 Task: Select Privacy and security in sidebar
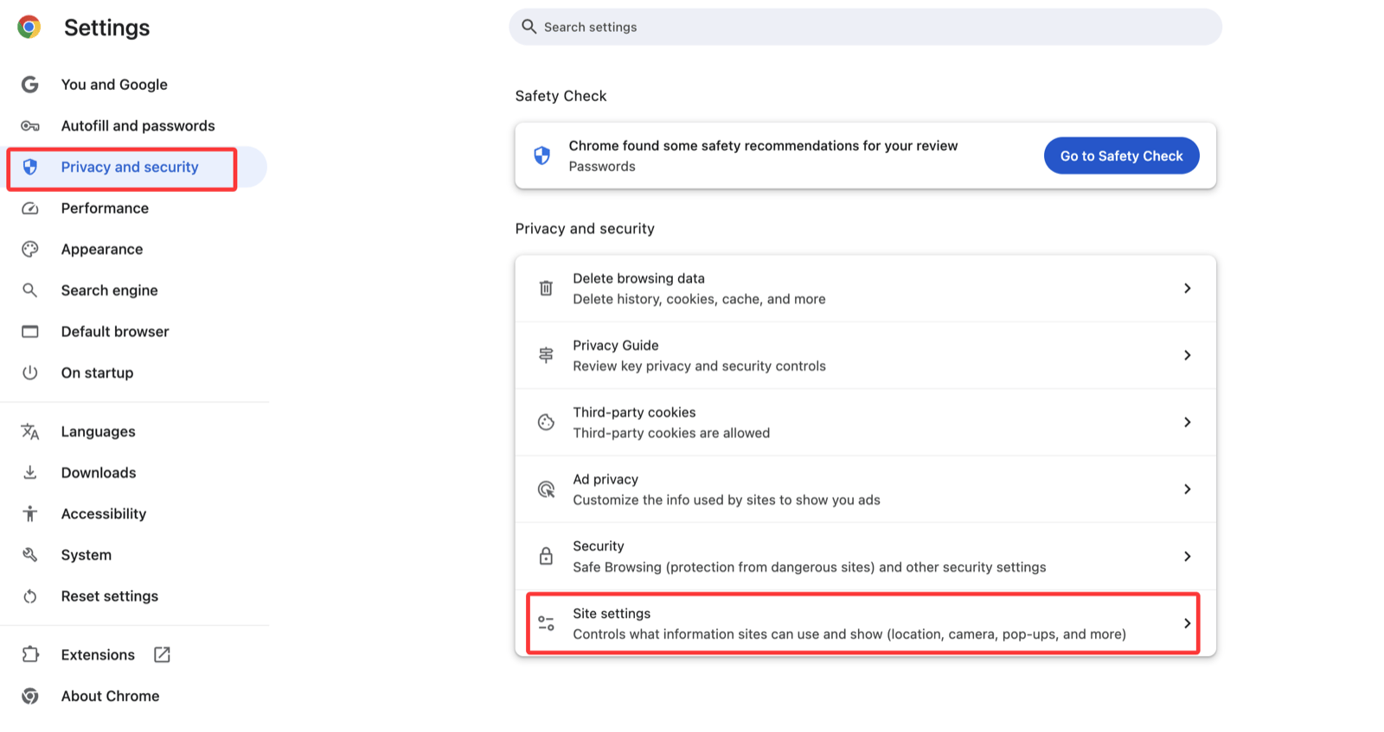tap(130, 167)
